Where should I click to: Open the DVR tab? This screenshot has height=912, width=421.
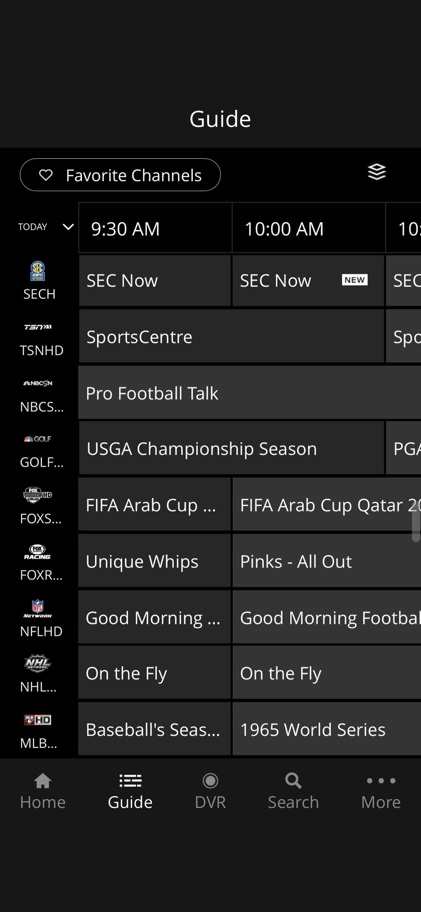coord(210,792)
